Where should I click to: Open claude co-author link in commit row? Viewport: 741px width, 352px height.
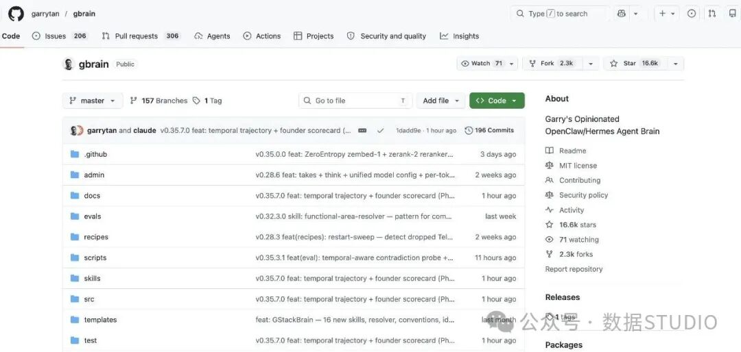(x=145, y=131)
